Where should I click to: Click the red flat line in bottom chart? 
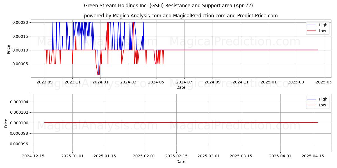click(x=181, y=123)
